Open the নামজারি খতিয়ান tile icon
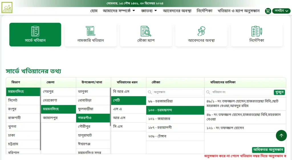Viewport: 292px width, 160px height. click(x=90, y=31)
